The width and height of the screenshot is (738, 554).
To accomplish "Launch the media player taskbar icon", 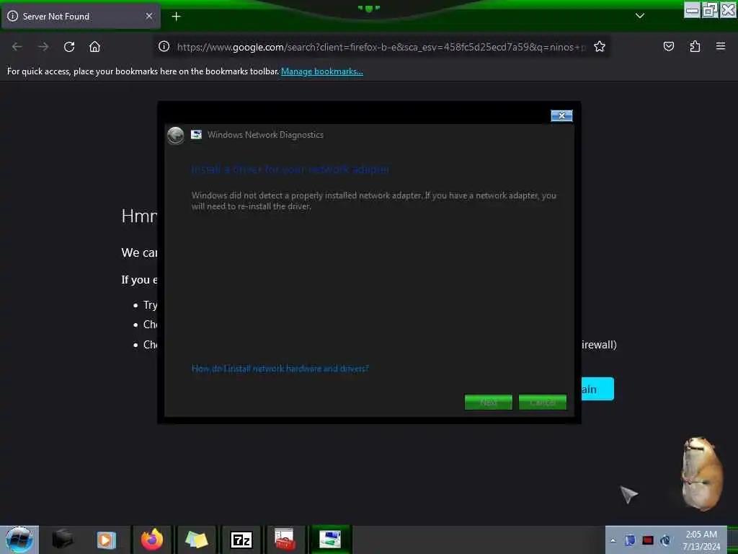I will coord(107,540).
